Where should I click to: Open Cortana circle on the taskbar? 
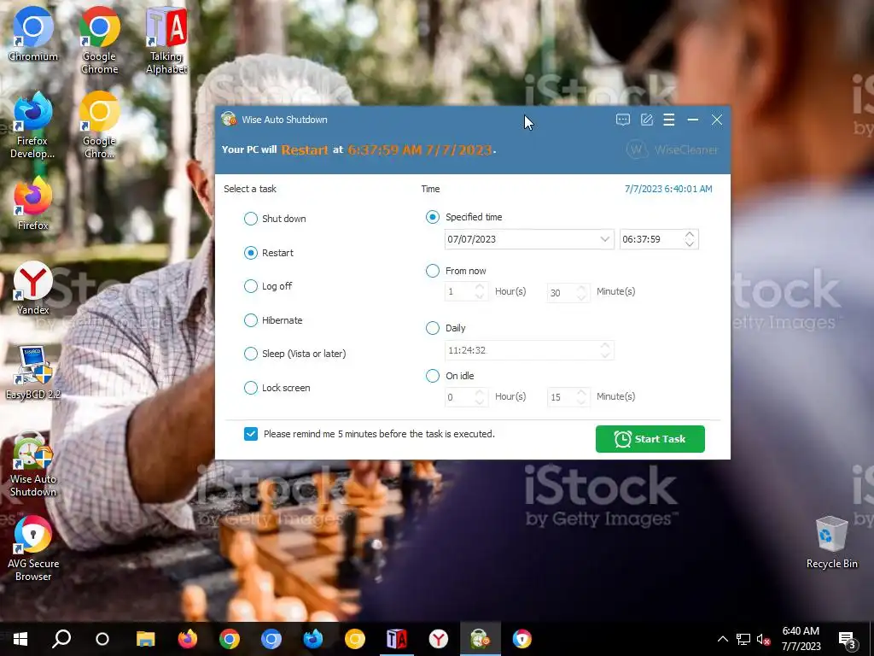point(102,639)
